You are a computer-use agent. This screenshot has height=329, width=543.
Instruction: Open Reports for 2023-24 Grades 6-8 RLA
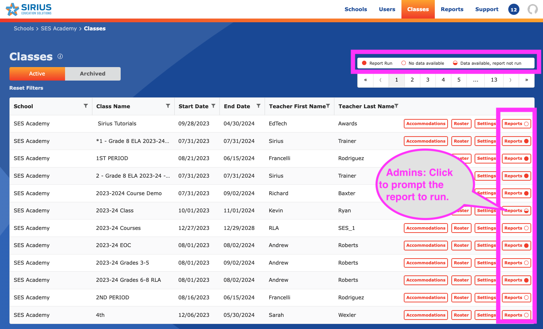pos(516,280)
